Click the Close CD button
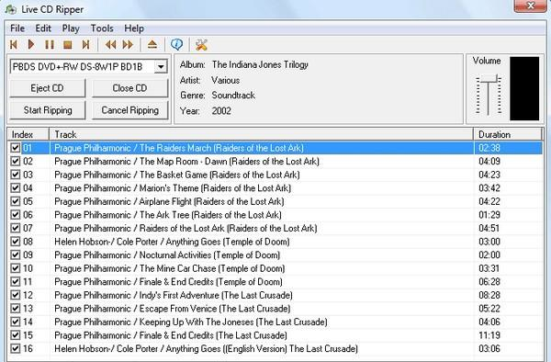Screen dimensions: 551x362 (130, 88)
